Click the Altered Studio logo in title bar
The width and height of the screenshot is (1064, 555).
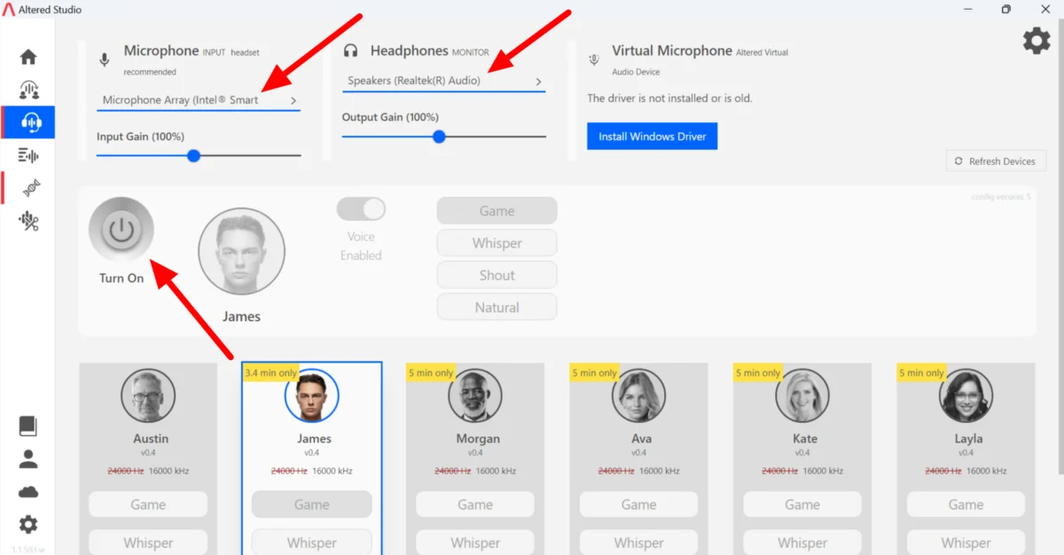tap(10, 10)
